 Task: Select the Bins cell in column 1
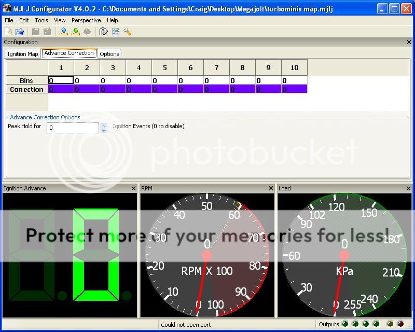[x=61, y=80]
